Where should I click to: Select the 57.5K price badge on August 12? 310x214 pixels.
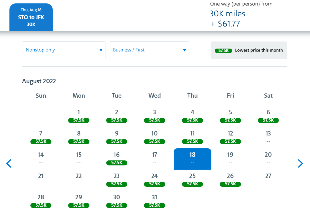(230, 142)
